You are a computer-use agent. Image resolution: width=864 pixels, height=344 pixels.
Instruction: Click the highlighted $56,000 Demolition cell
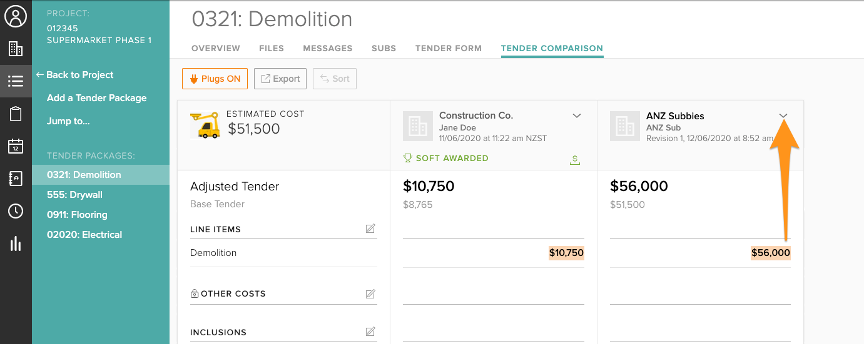[x=771, y=253]
